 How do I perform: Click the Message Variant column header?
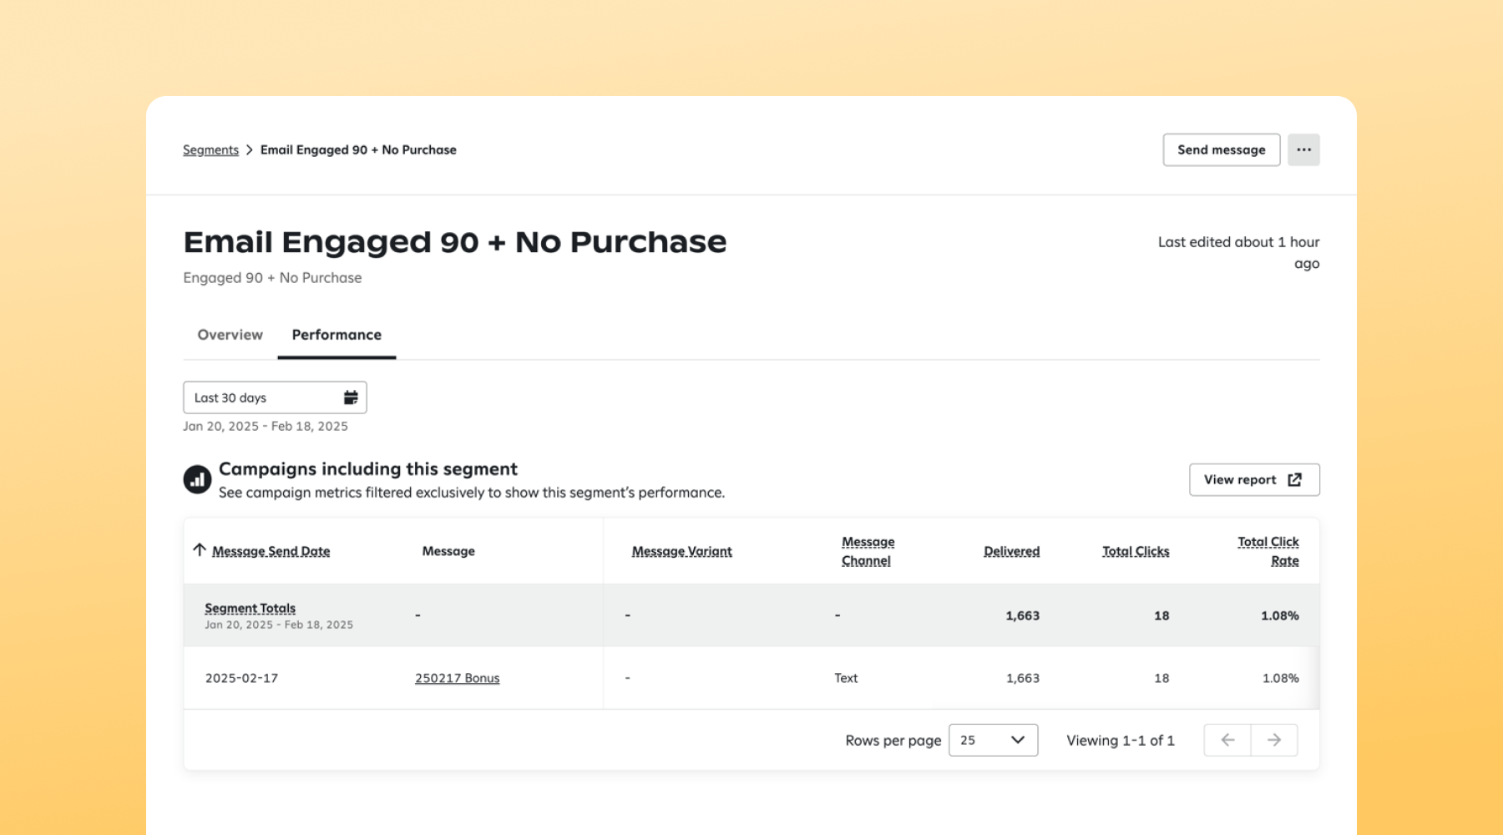pos(681,551)
